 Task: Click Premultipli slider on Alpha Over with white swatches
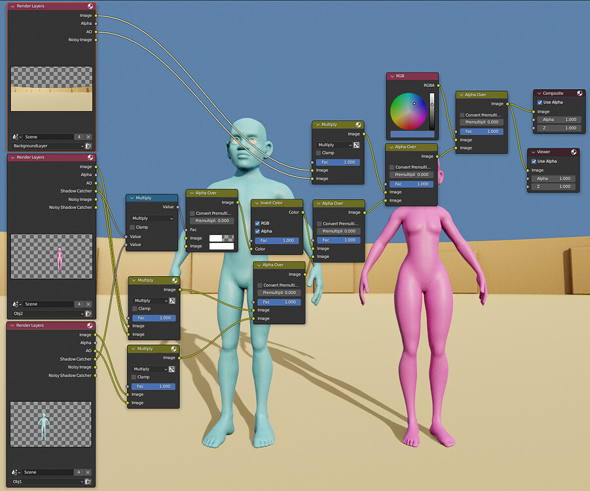tap(212, 221)
